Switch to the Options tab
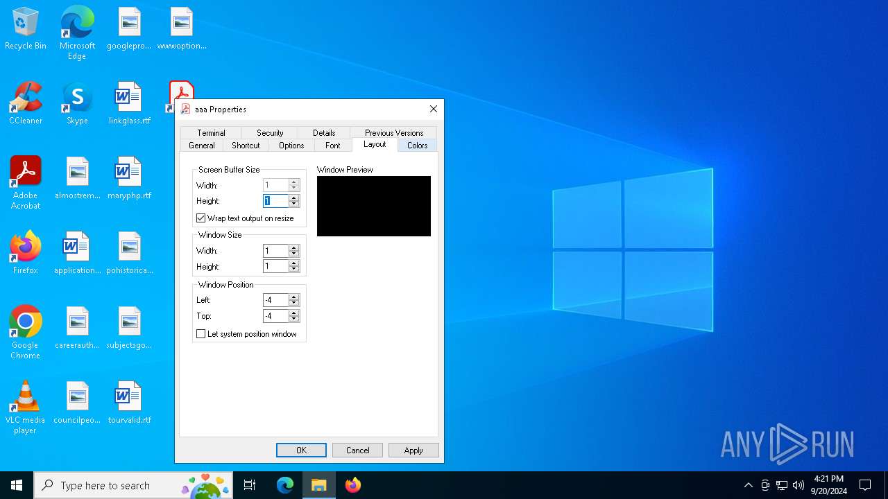 [x=291, y=146]
